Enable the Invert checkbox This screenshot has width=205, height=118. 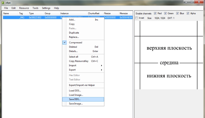(136, 18)
